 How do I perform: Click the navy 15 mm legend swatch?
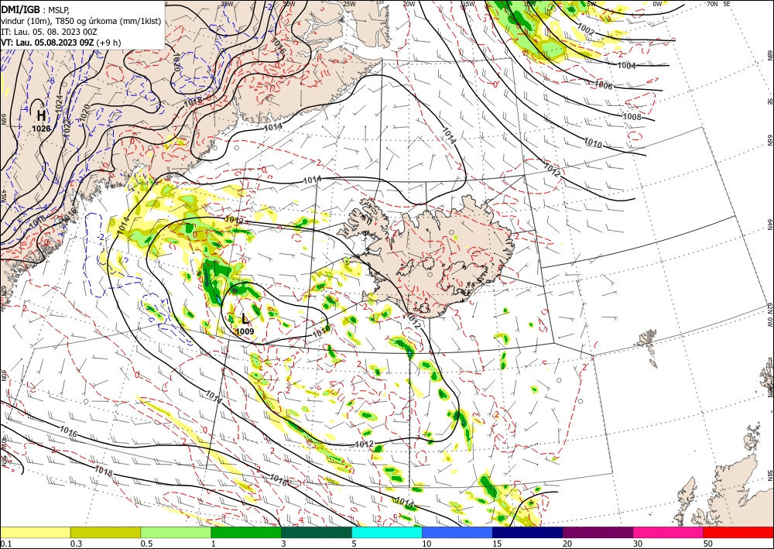click(x=527, y=532)
